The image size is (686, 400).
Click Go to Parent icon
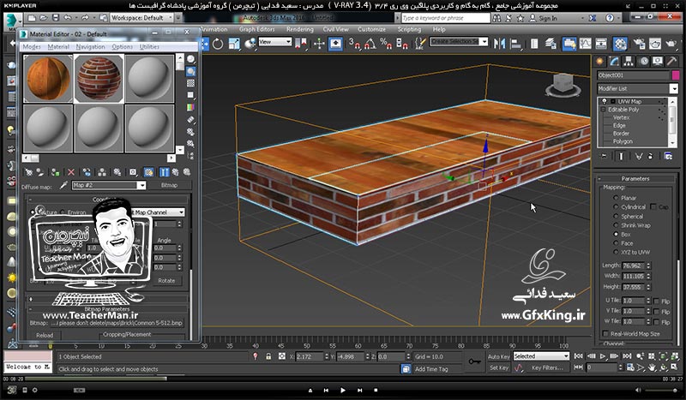pos(175,172)
